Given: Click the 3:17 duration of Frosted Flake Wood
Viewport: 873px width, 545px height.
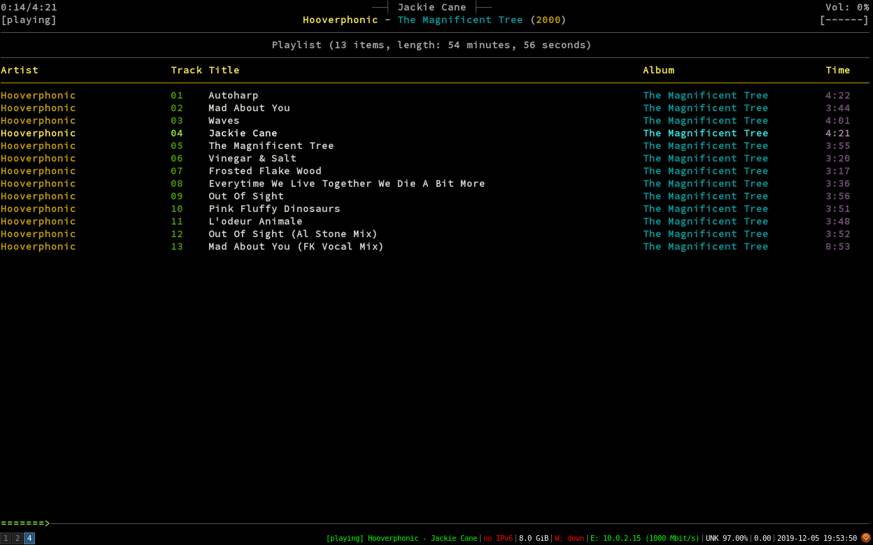Looking at the screenshot, I should point(838,171).
